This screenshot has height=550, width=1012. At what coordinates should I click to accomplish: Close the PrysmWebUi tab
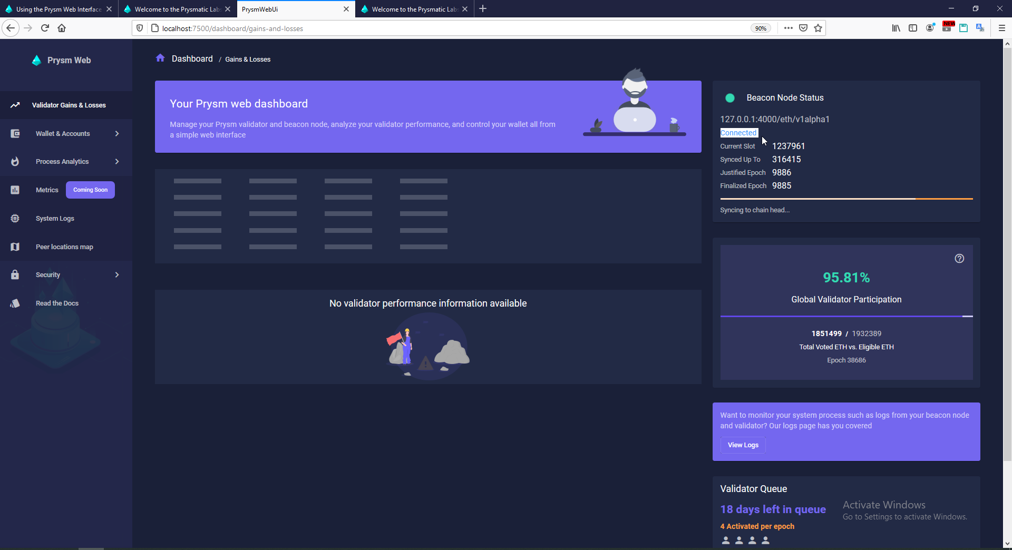pos(346,9)
